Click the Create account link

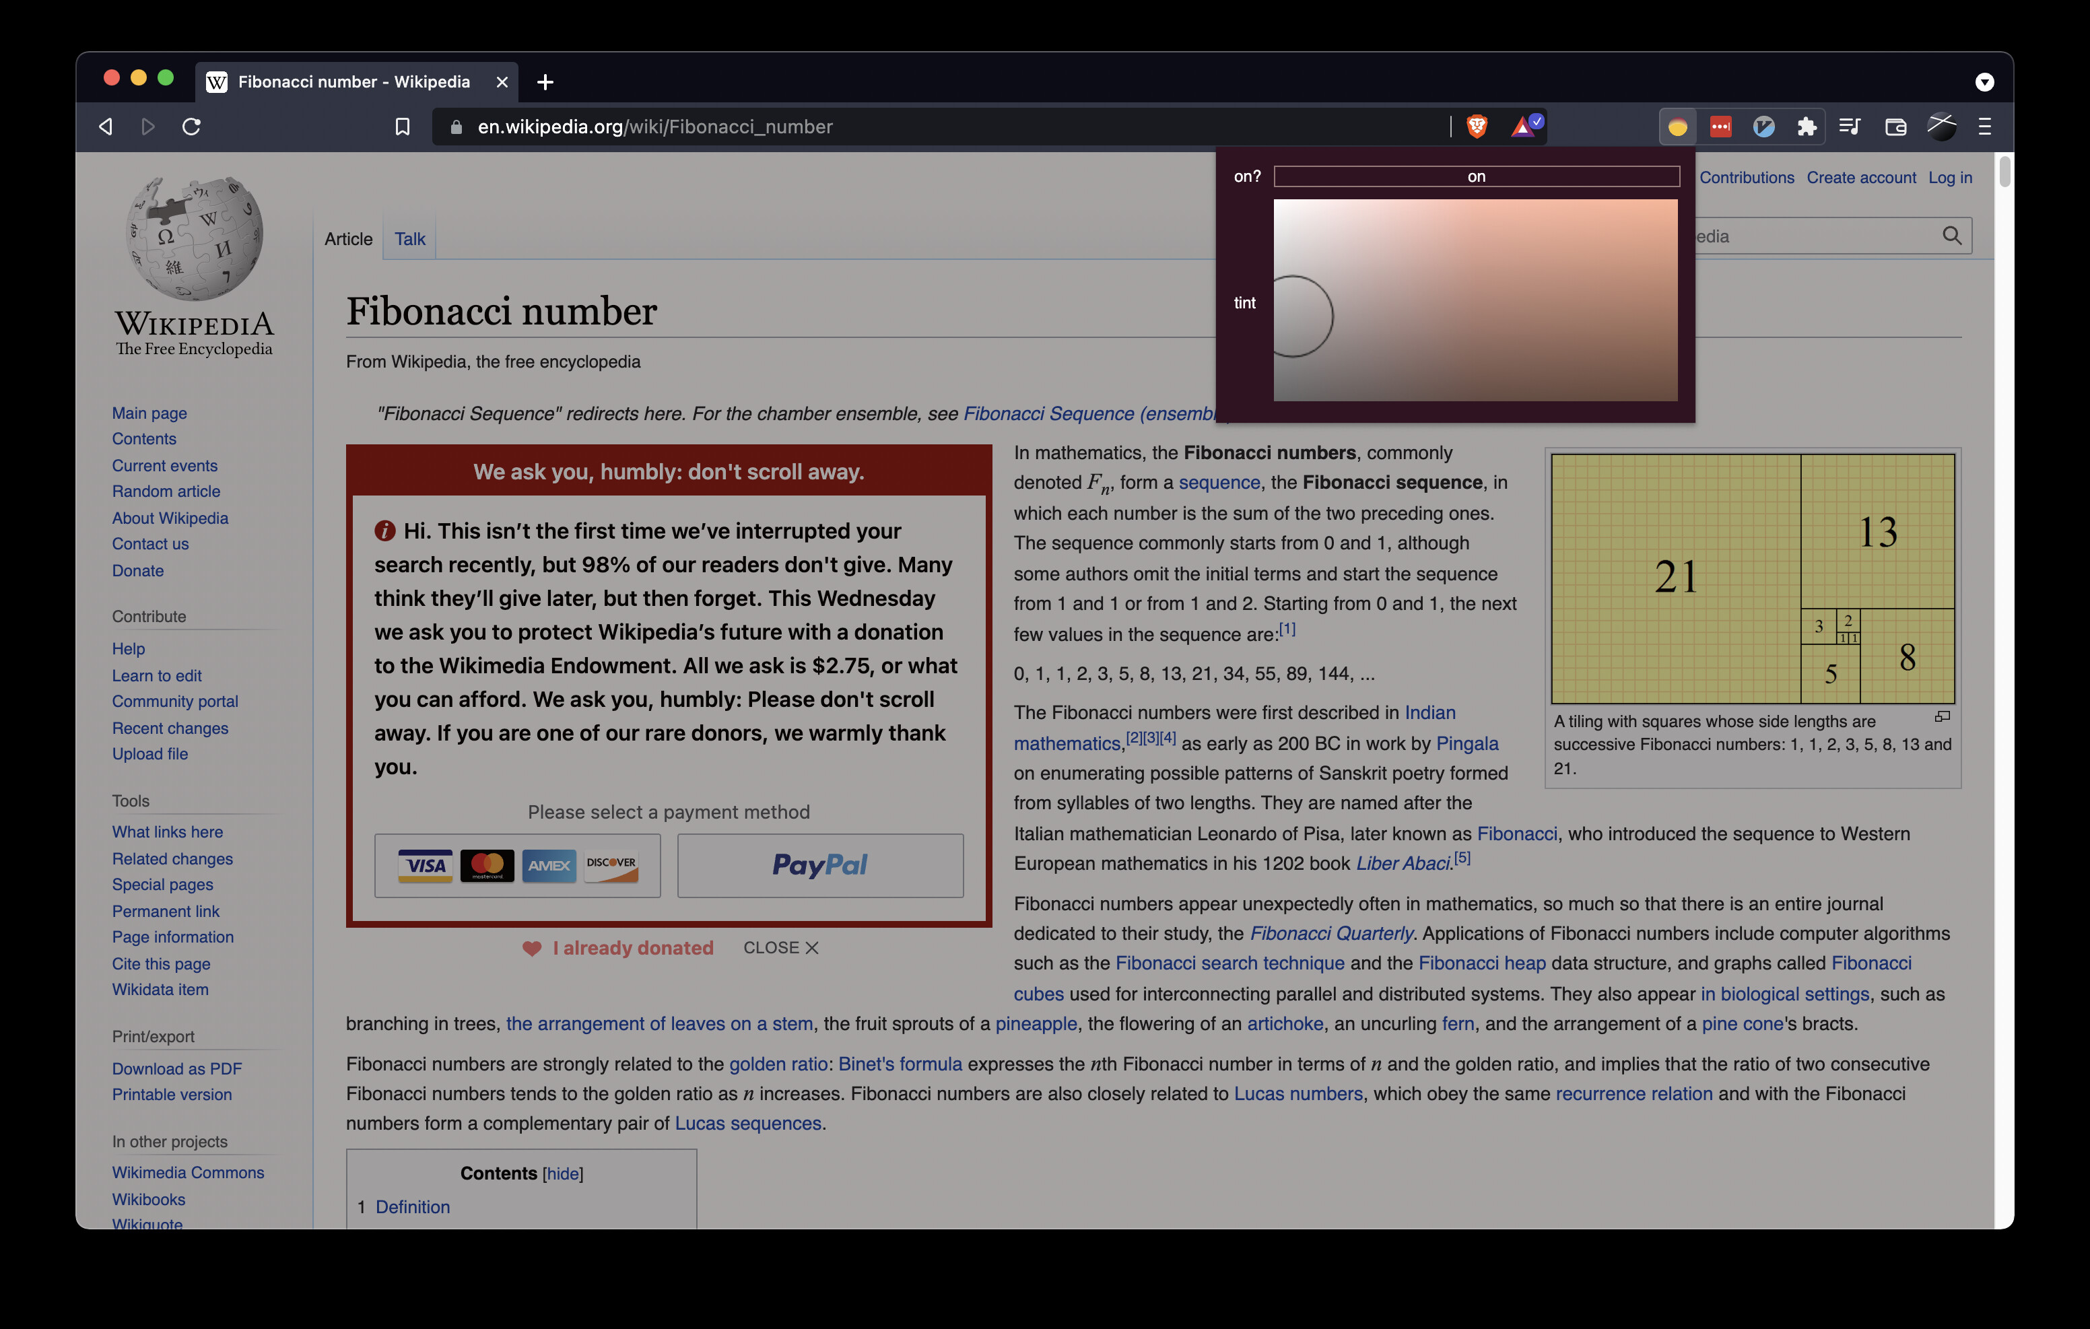pyautogui.click(x=1861, y=177)
